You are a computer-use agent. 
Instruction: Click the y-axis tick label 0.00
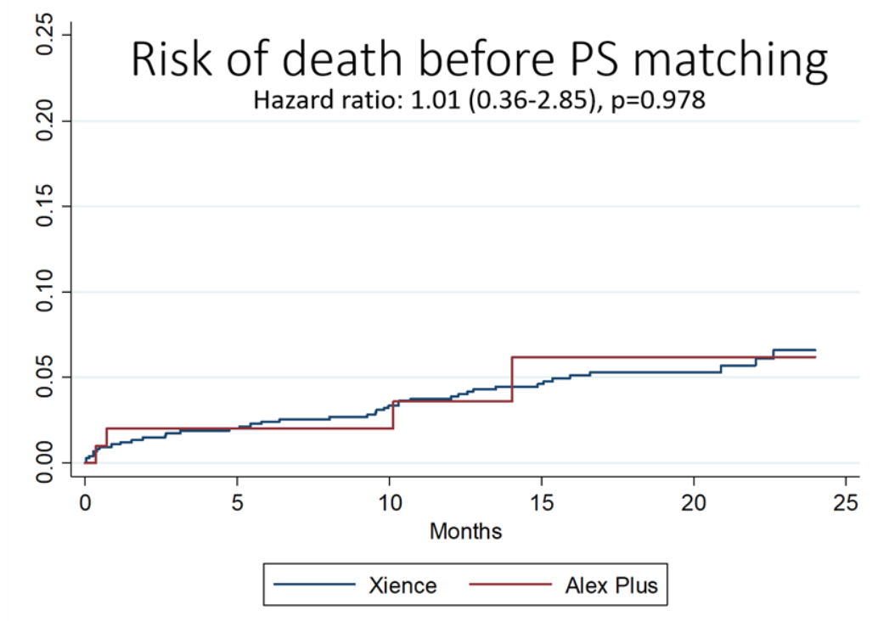coord(45,462)
